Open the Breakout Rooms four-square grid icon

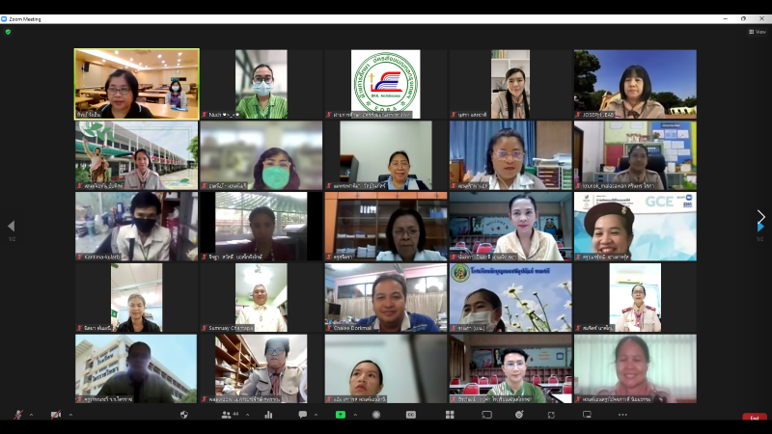pyautogui.click(x=450, y=415)
